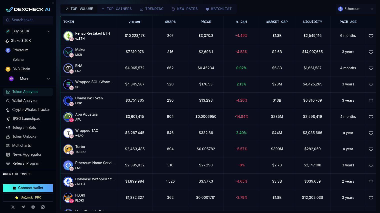This screenshot has width=380, height=213.
Task: Add Wrapped TAO to watchlist
Action: [x=371, y=133]
